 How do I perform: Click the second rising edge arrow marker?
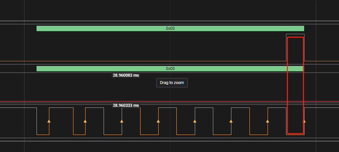click(x=85, y=121)
